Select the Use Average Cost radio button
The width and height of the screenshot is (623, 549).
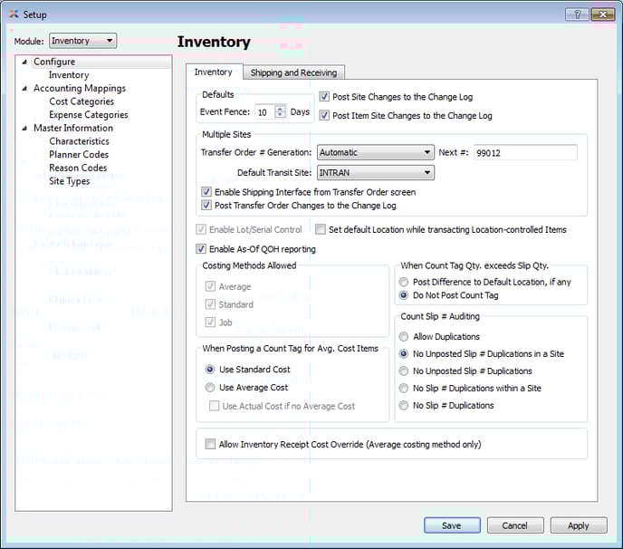211,388
